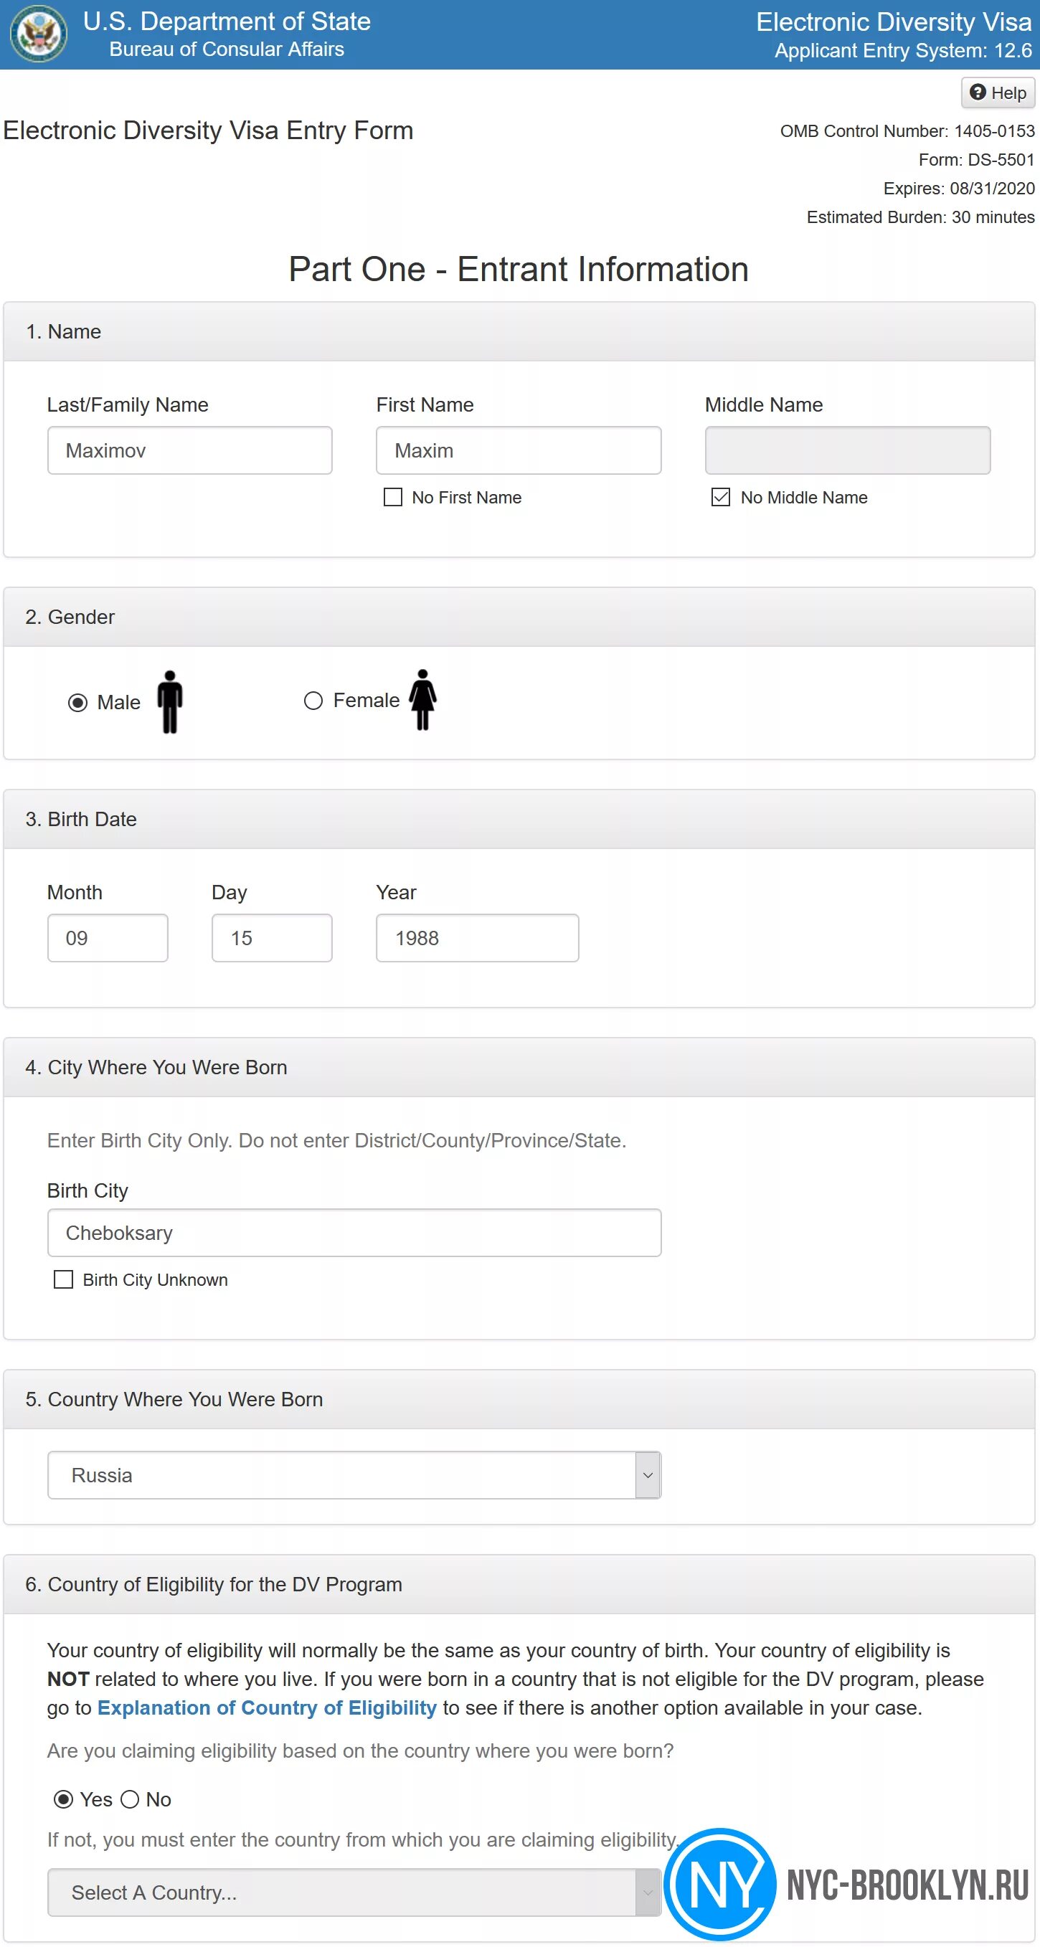Choose No for eligibility by birth country
Viewport: 1040px width, 1947px height.
pos(130,1799)
